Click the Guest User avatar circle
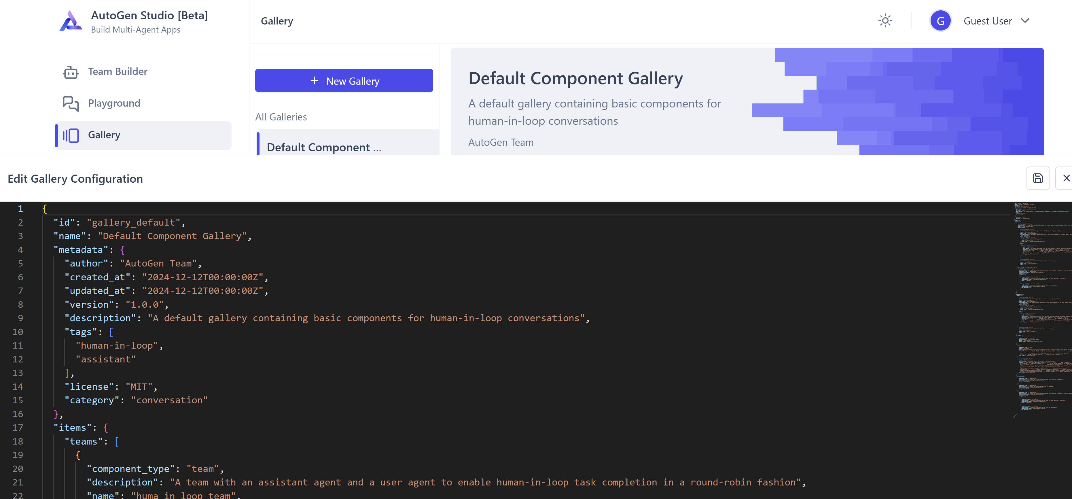Viewport: 1072px width, 499px height. [x=941, y=20]
